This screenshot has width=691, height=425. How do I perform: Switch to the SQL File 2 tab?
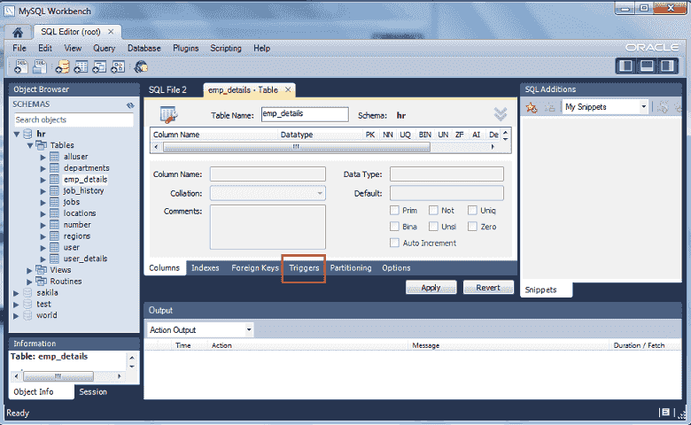167,89
